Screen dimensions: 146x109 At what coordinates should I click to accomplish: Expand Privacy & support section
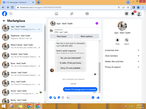click(122, 67)
